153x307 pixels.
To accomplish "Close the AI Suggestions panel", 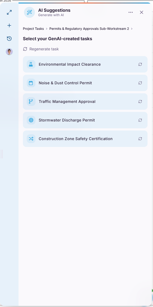I will point(142,12).
